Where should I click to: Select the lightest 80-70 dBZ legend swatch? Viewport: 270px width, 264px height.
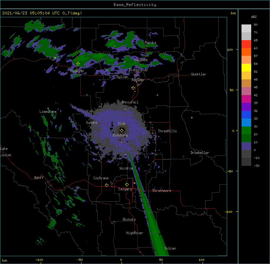tap(246, 28)
